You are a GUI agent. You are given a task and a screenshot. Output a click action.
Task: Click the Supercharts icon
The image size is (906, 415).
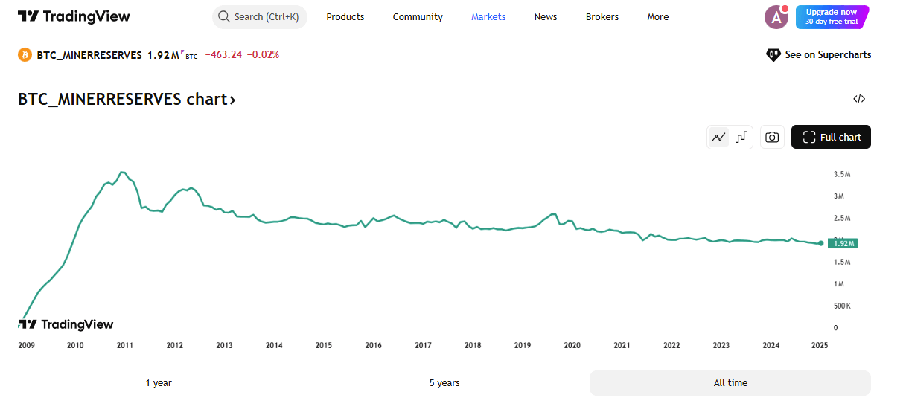point(773,54)
